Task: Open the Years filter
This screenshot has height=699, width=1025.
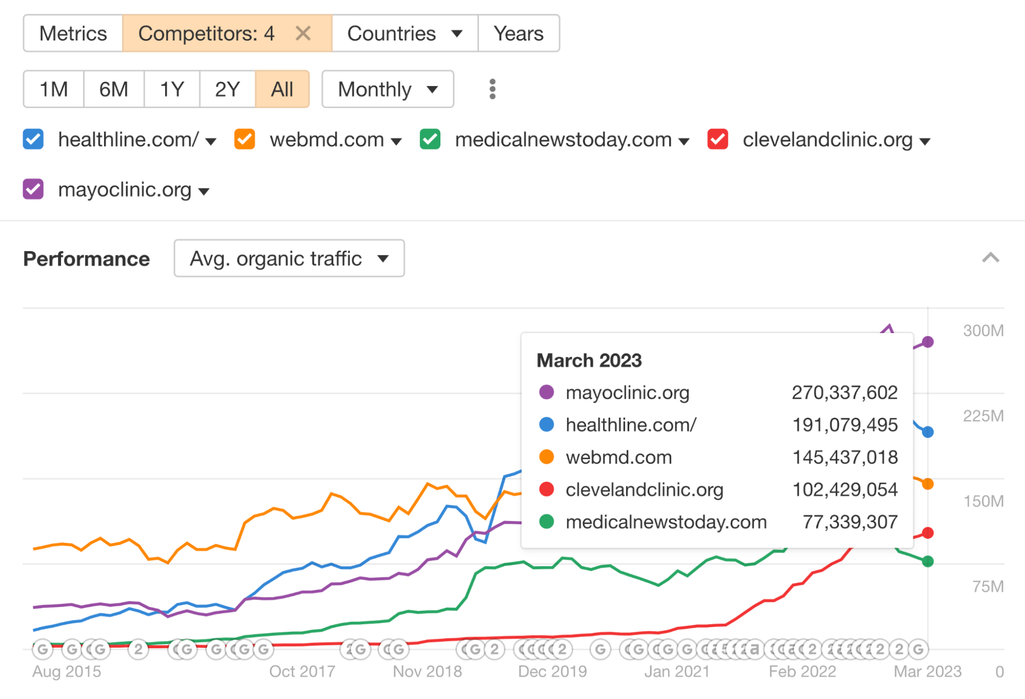Action: pyautogui.click(x=518, y=33)
